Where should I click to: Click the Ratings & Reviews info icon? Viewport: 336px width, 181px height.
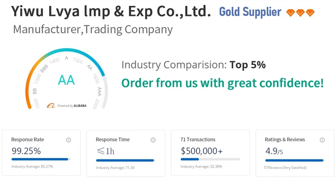coord(322,140)
